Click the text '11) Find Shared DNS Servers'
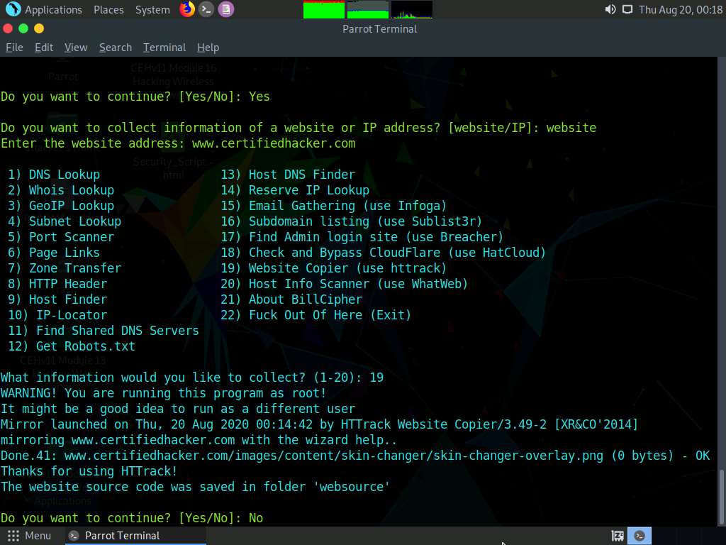 [104, 331]
